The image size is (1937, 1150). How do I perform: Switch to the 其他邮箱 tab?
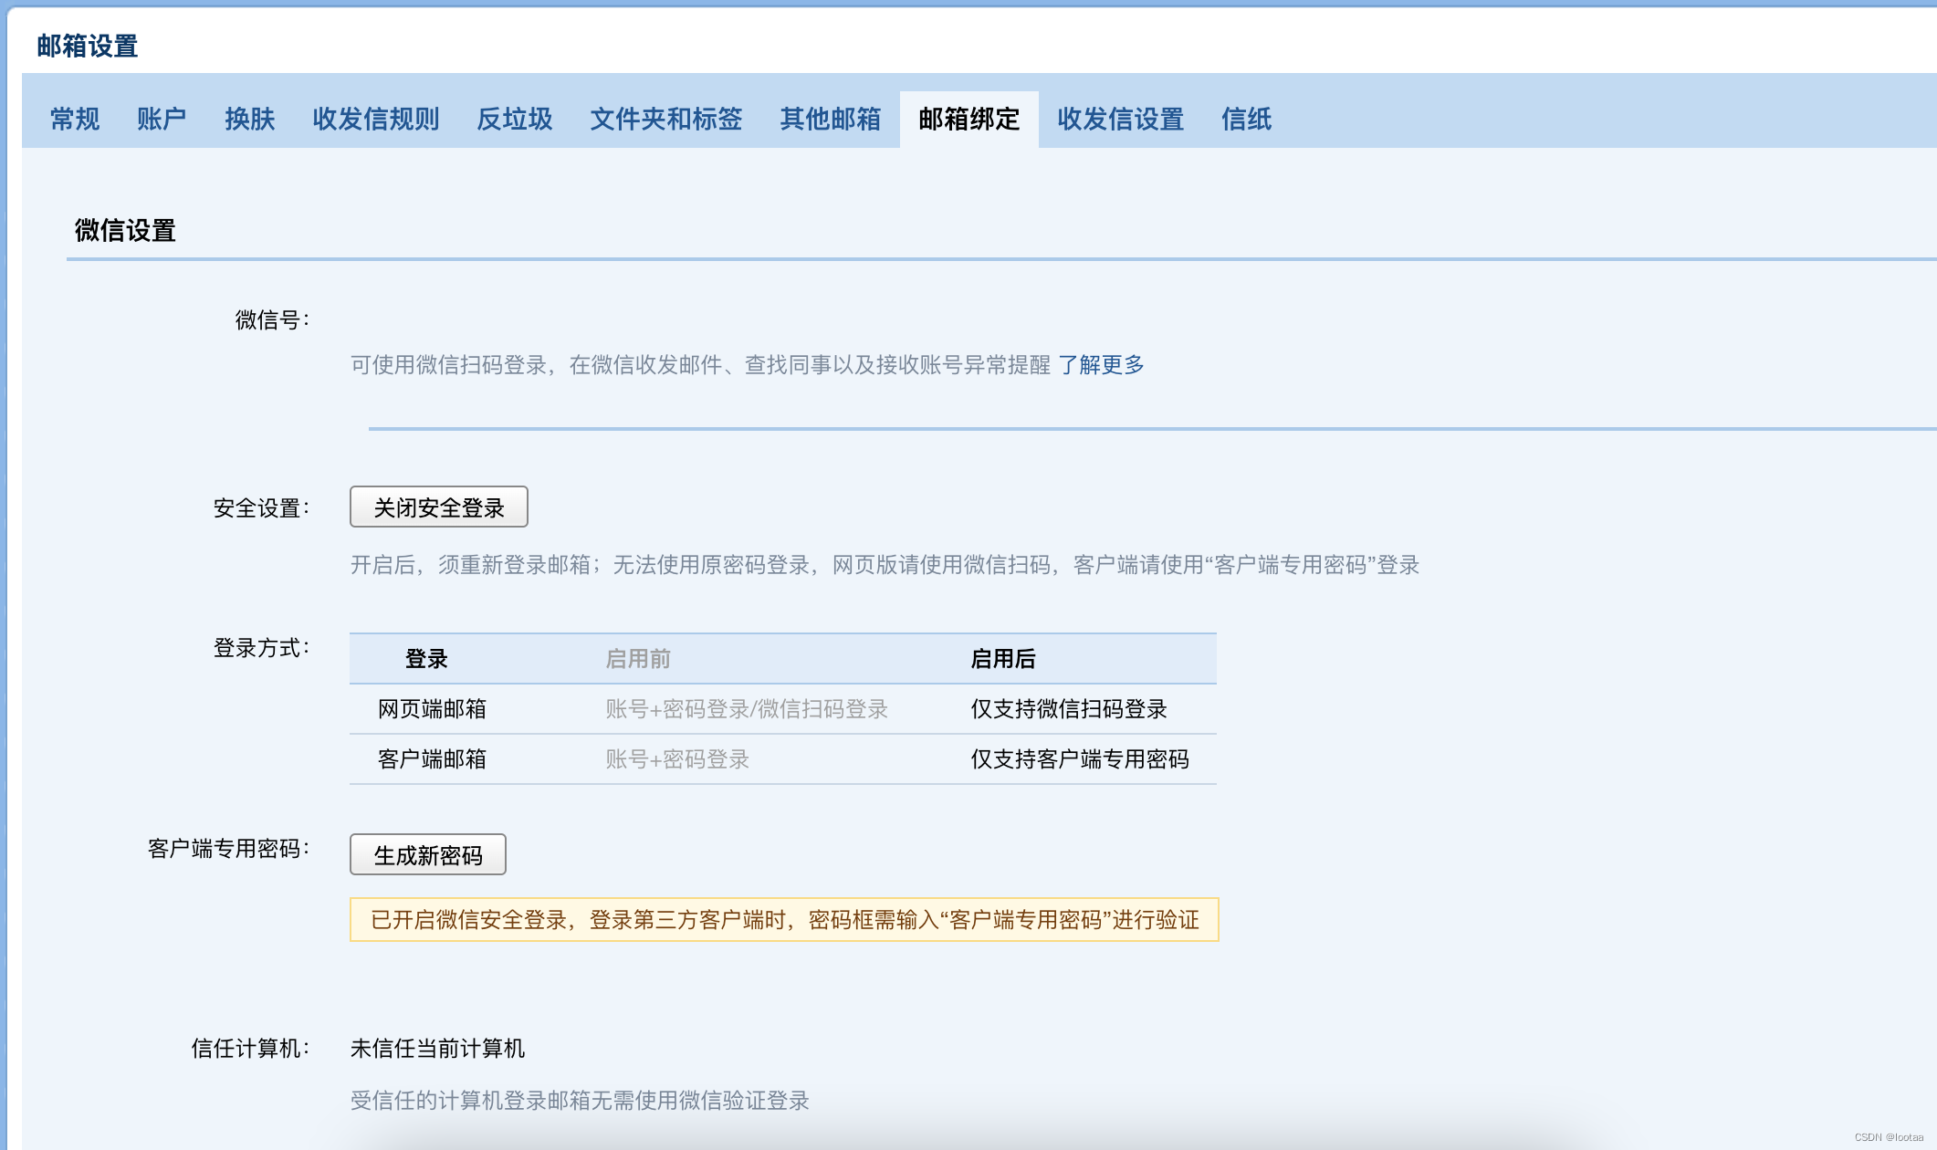point(831,119)
